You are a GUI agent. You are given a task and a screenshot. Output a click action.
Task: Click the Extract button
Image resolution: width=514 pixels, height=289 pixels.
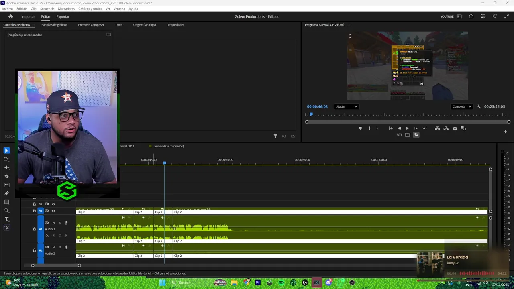[x=446, y=128]
